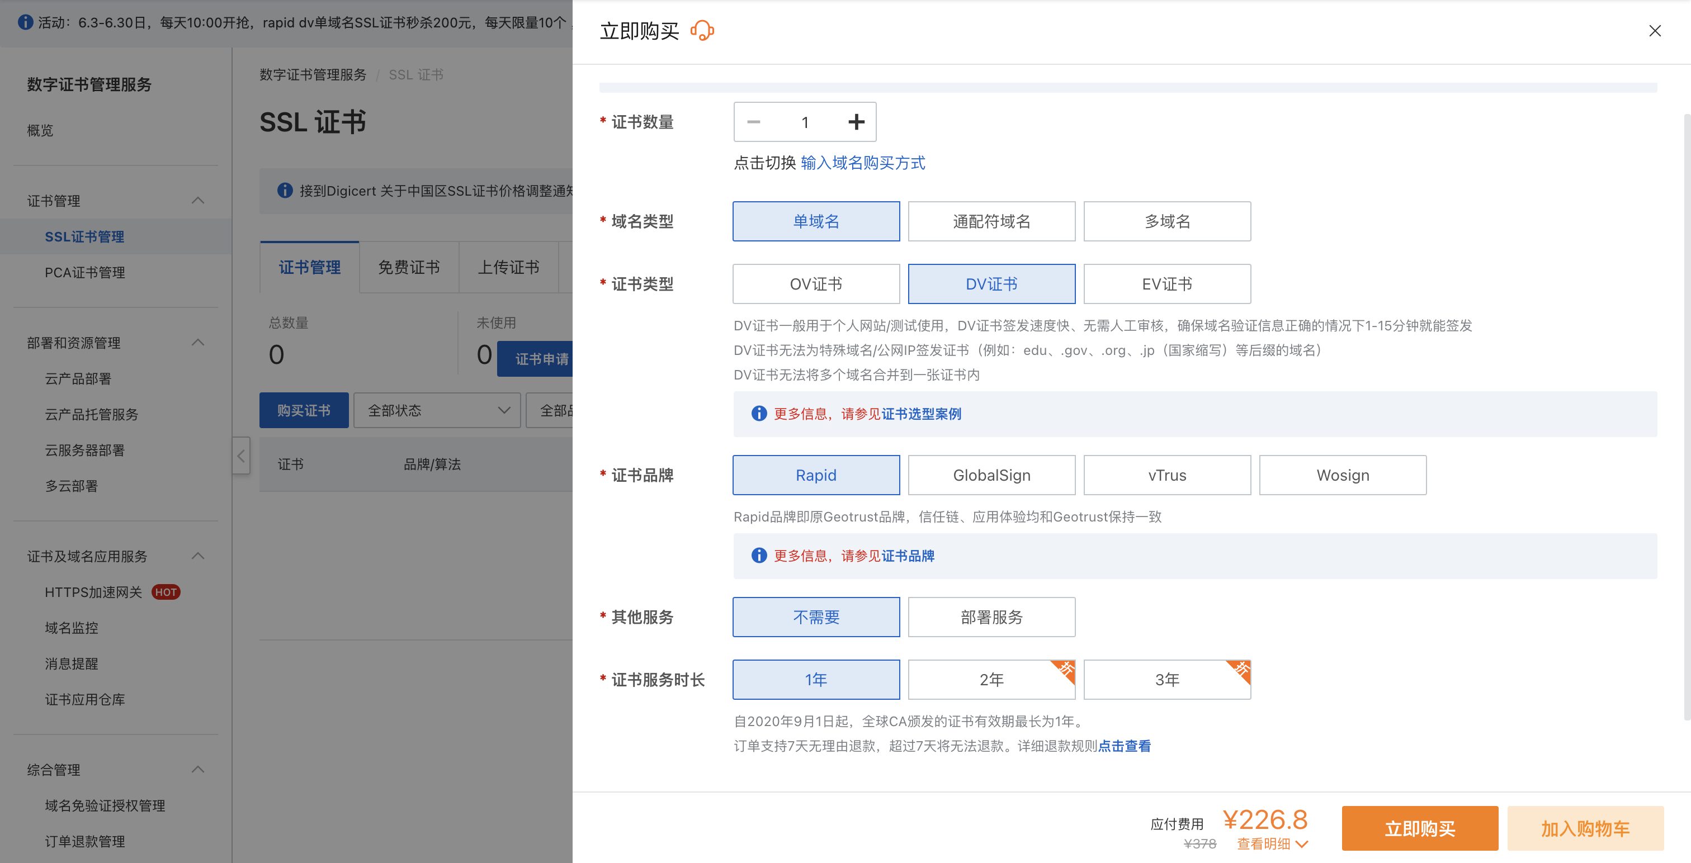Open the 全部状态 status dropdown
The height and width of the screenshot is (863, 1691).
[x=437, y=410]
